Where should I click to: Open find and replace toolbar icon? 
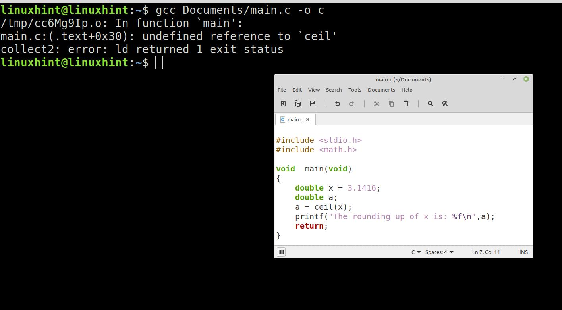point(445,104)
